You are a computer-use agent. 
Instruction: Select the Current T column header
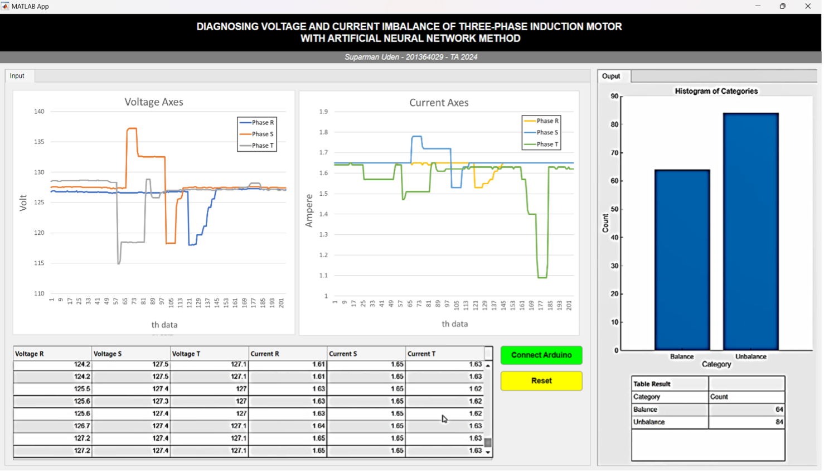pos(445,354)
